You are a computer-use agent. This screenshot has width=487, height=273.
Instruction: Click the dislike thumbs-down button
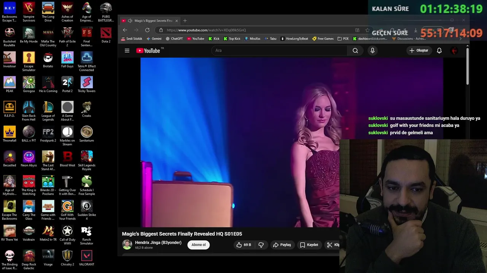261,245
